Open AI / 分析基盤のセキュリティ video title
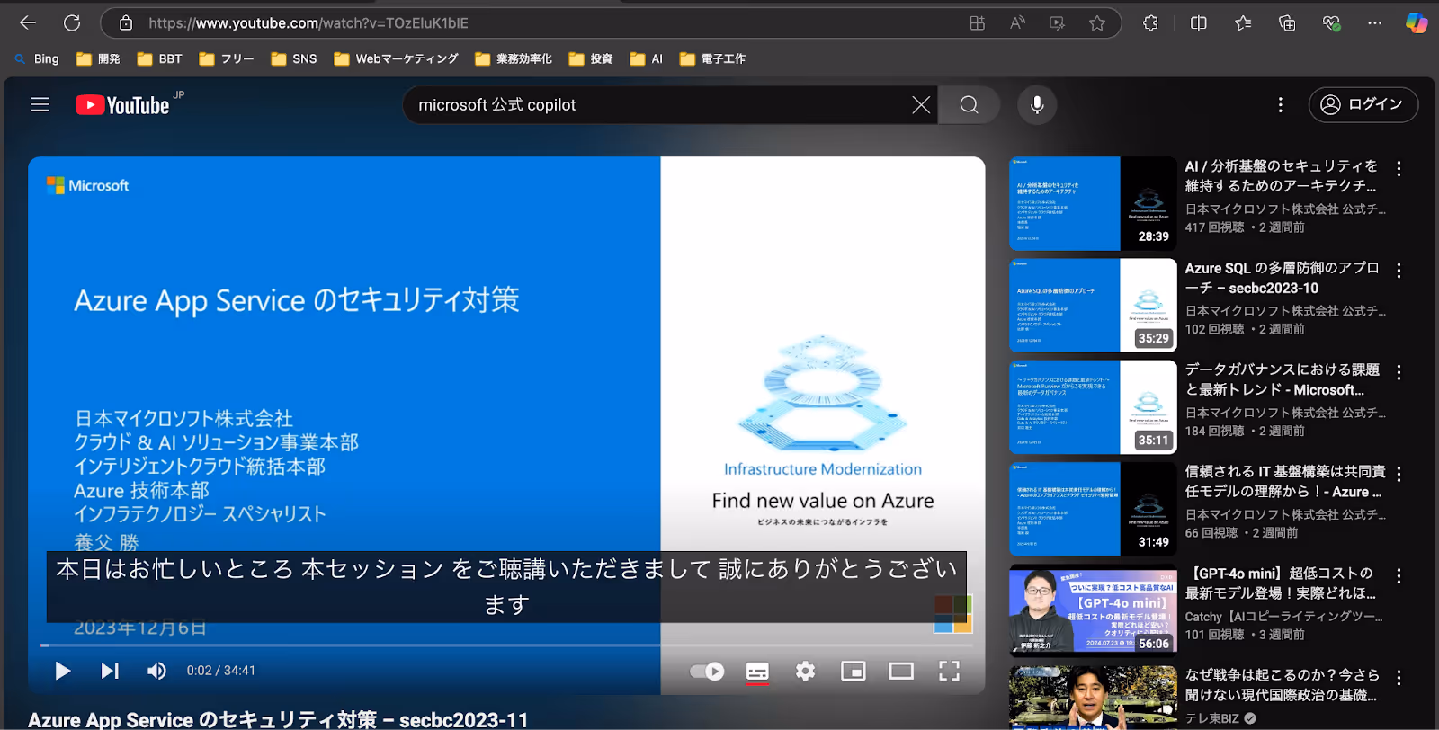Screen dimensions: 1439x730 pyautogui.click(x=1282, y=176)
